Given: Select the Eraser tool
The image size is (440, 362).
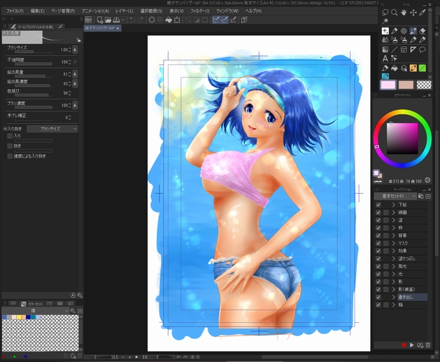Looking at the screenshot, I should 423,31.
